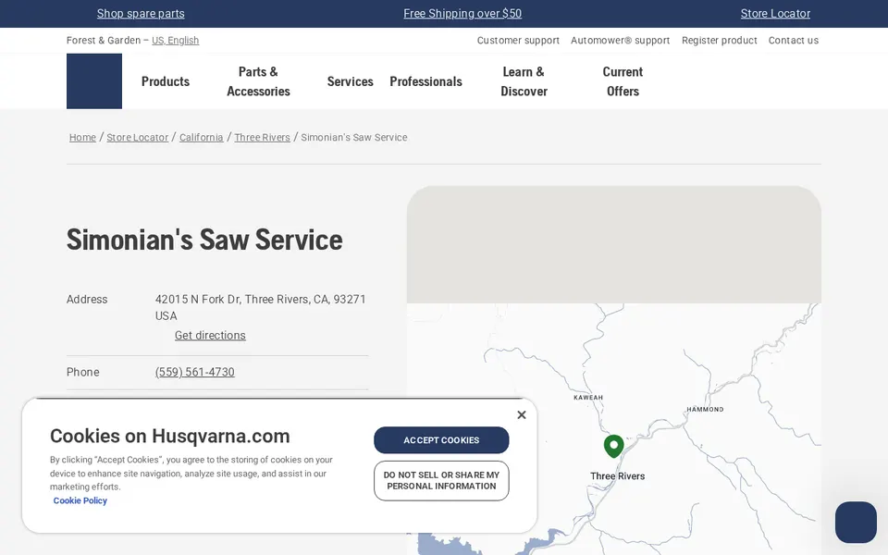Viewport: 888px width, 555px height.
Task: Change region via US, English link
Action: [175, 40]
